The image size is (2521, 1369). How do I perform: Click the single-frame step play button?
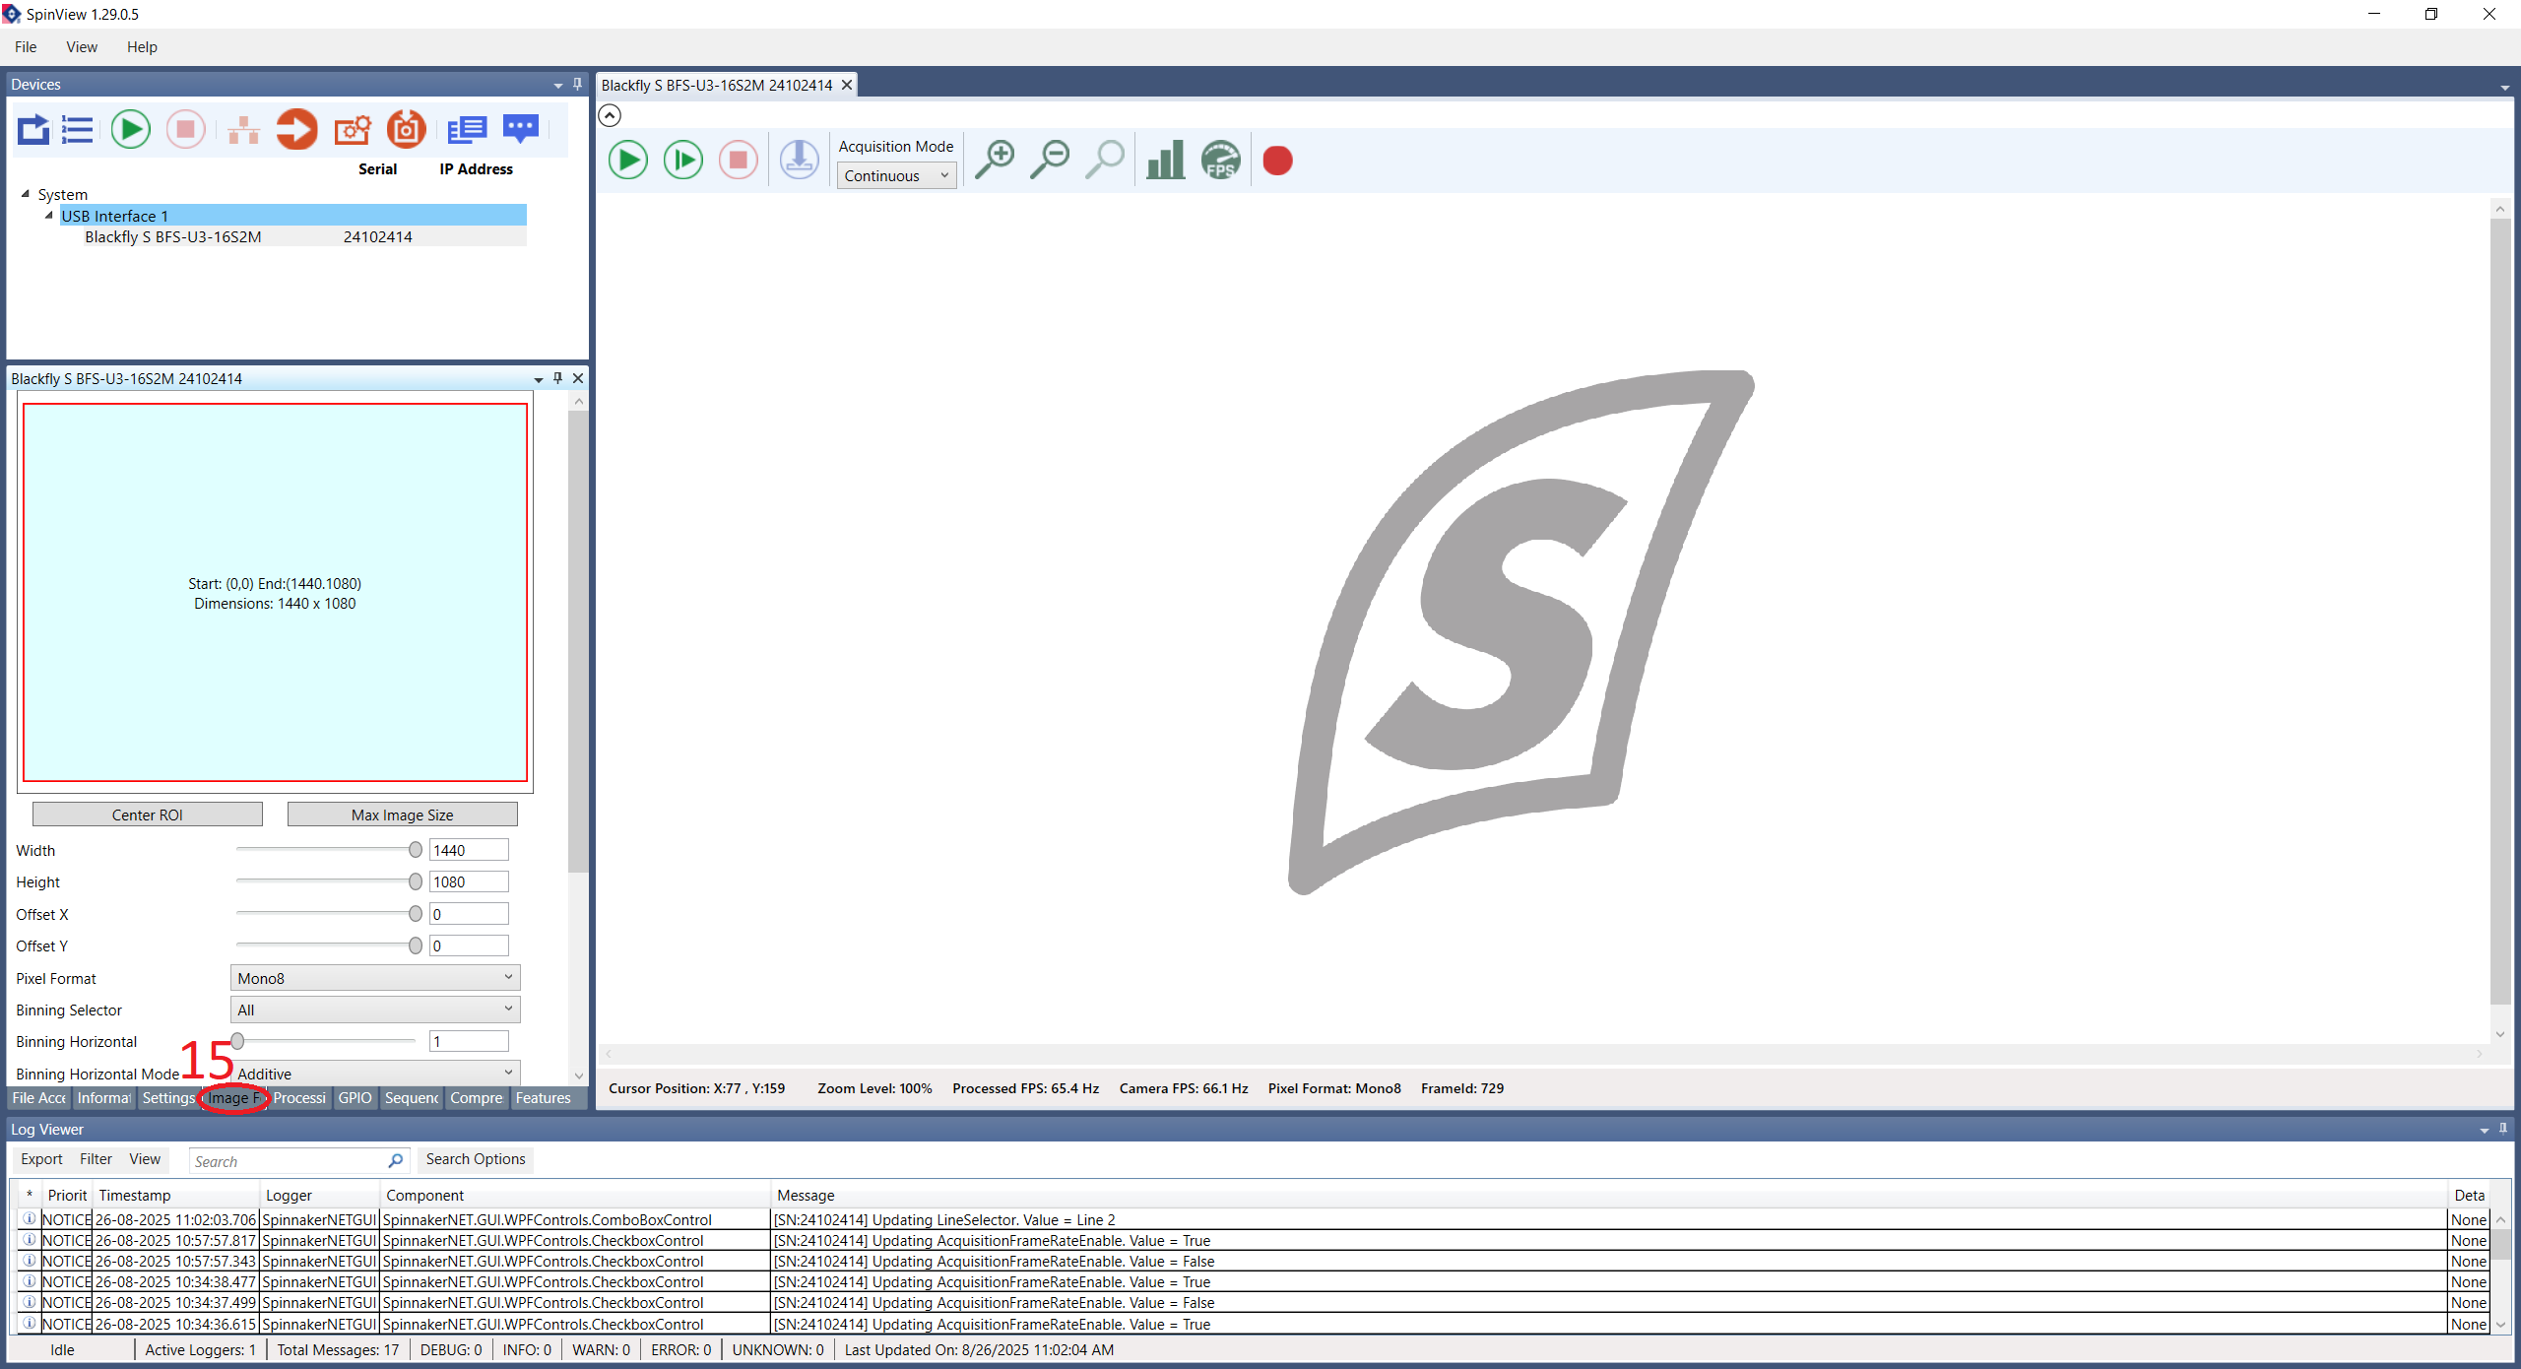tap(682, 160)
